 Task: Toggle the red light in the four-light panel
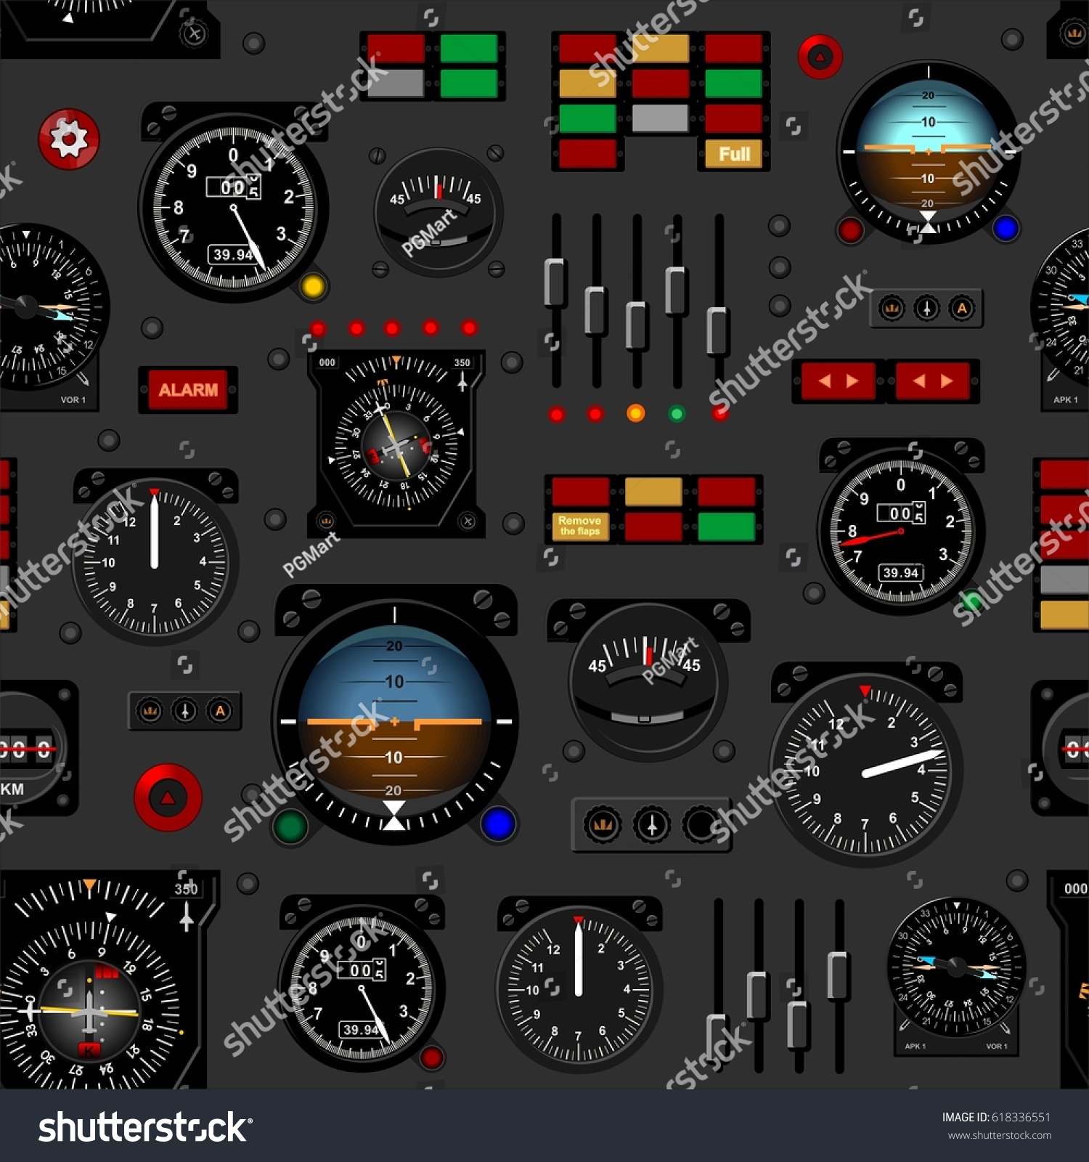click(396, 48)
